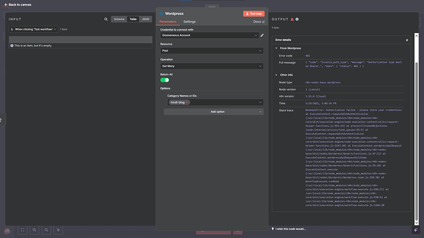Switch input view to Table

pyautogui.click(x=133, y=19)
